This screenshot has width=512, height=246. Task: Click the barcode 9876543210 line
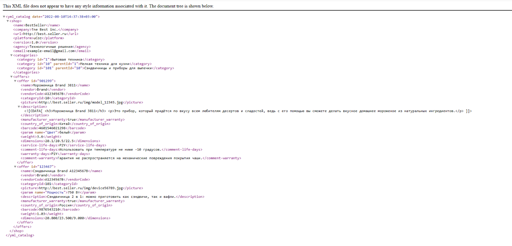click(50, 210)
